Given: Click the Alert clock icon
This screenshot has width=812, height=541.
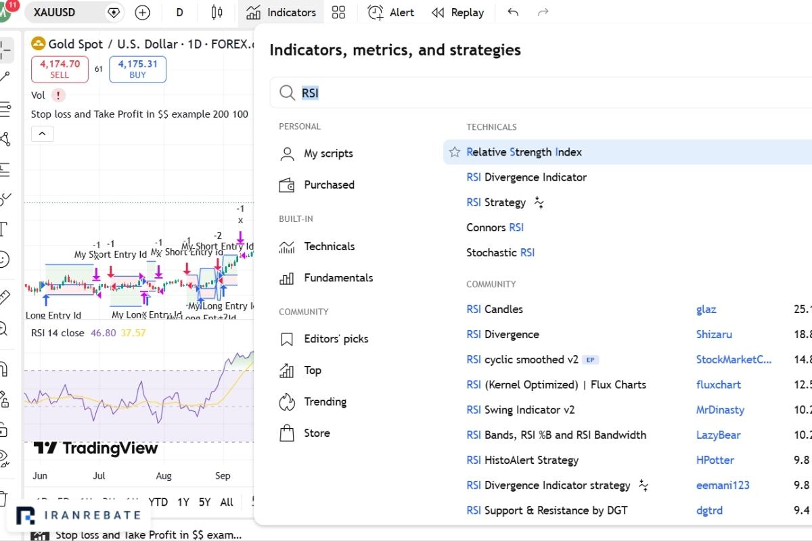Looking at the screenshot, I should [375, 12].
